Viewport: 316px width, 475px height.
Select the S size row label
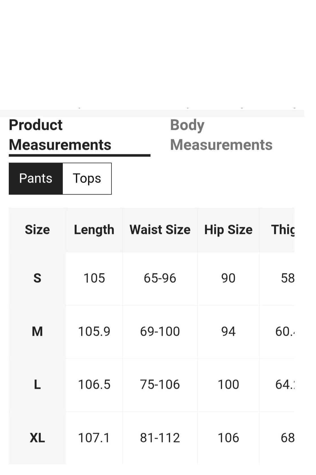coord(37,278)
